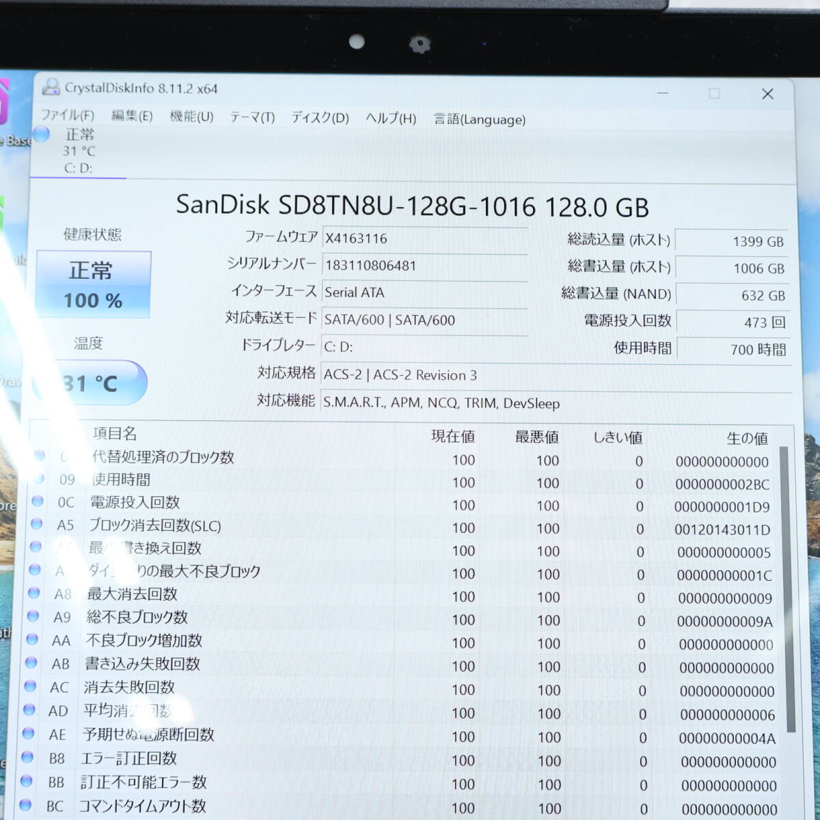
Task: Click the SanDisk SD8TN8U-128G-1016 128.0 GB title
Action: (x=412, y=205)
